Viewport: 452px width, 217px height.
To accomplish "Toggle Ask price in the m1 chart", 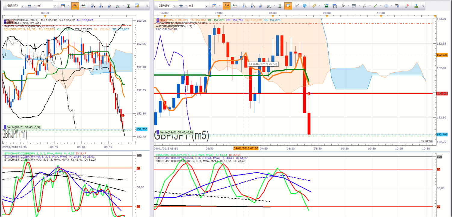I will (x=83, y=6).
